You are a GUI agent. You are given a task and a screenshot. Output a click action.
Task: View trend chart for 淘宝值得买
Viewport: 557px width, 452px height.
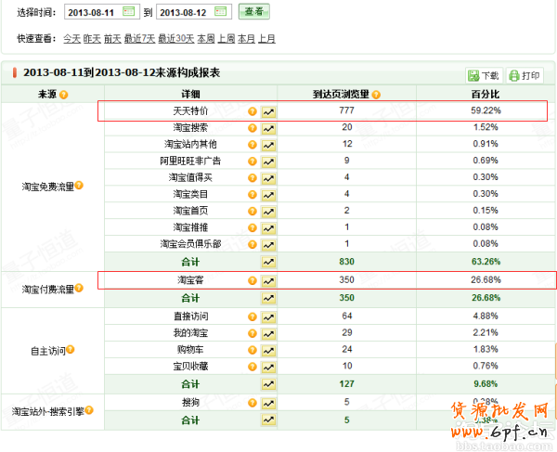click(268, 178)
